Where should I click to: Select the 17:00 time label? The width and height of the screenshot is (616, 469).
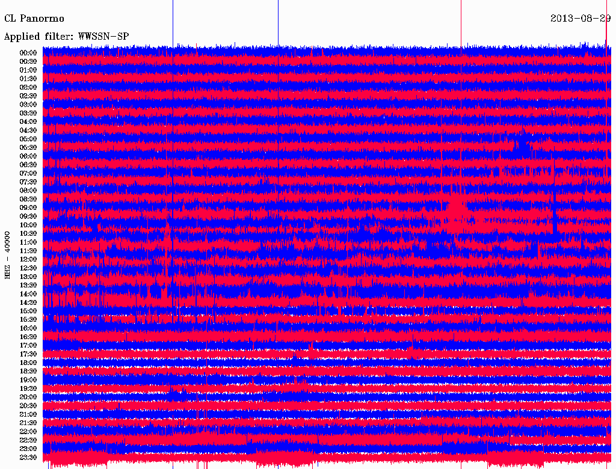28,345
